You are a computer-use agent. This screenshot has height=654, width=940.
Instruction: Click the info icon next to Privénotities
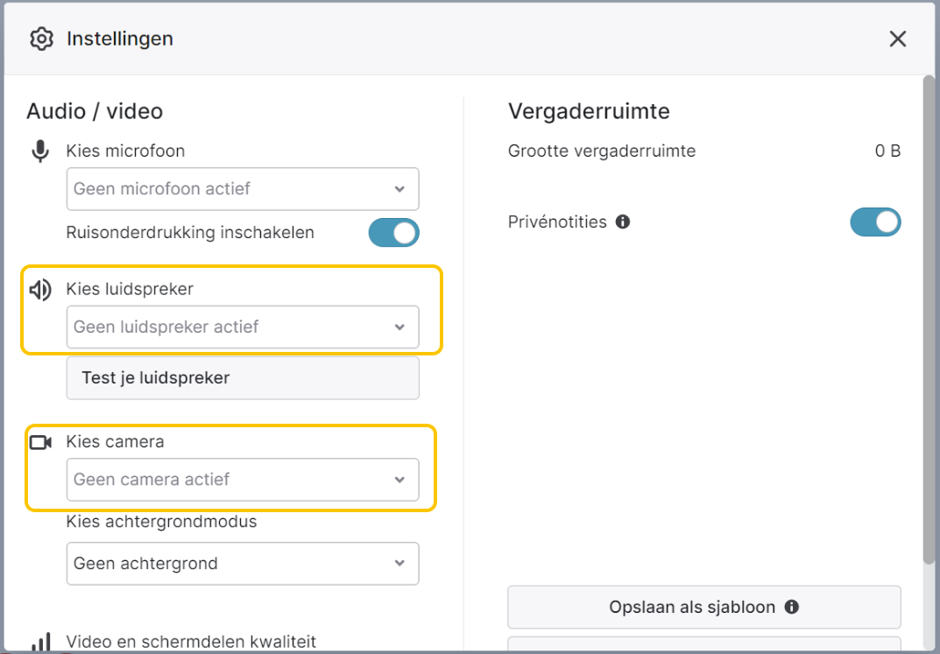(x=623, y=222)
